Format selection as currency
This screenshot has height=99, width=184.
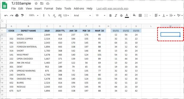44,15
